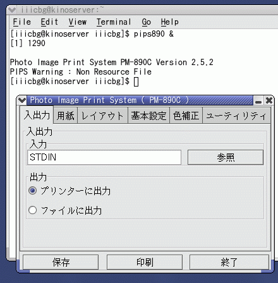Click the '[1] 1290' job line
Image resolution: width=278 pixels, height=283 pixels.
tap(28, 44)
